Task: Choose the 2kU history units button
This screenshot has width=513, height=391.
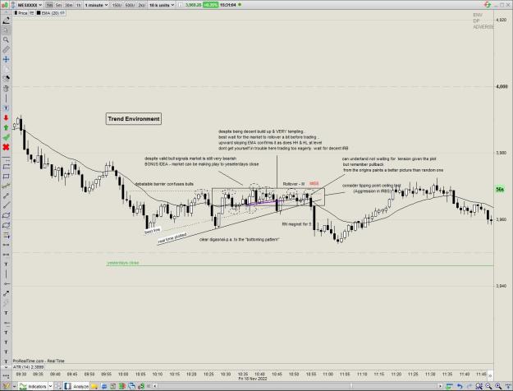Action: coord(142,5)
